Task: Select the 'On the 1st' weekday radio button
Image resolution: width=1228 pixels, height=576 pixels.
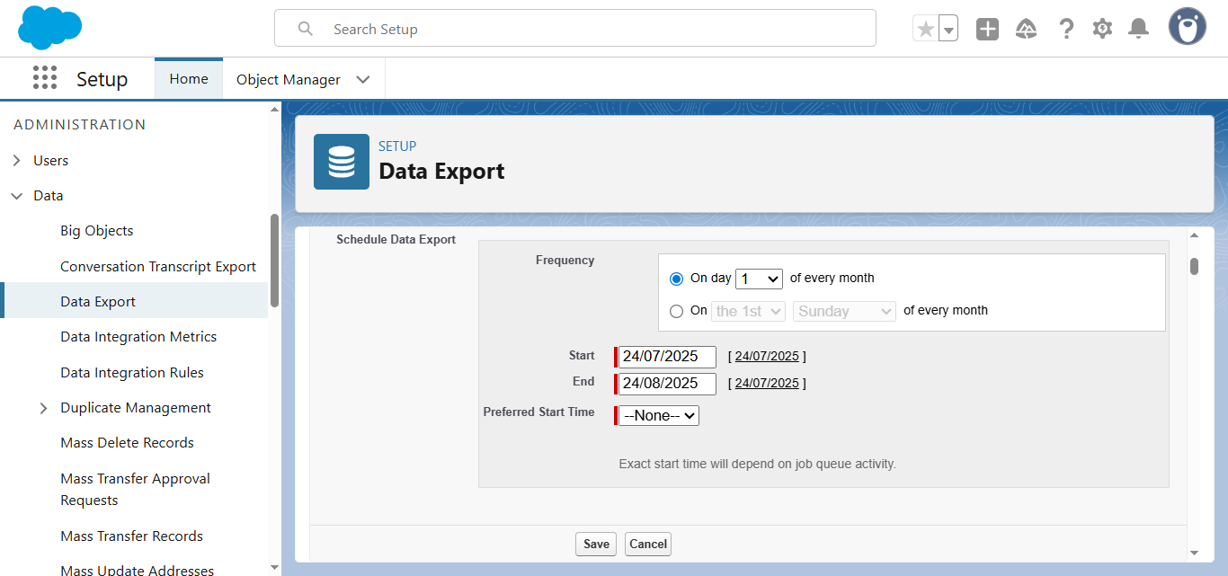Action: click(677, 311)
